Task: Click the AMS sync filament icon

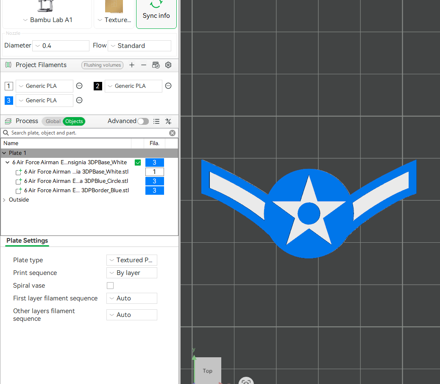Action: point(156,65)
